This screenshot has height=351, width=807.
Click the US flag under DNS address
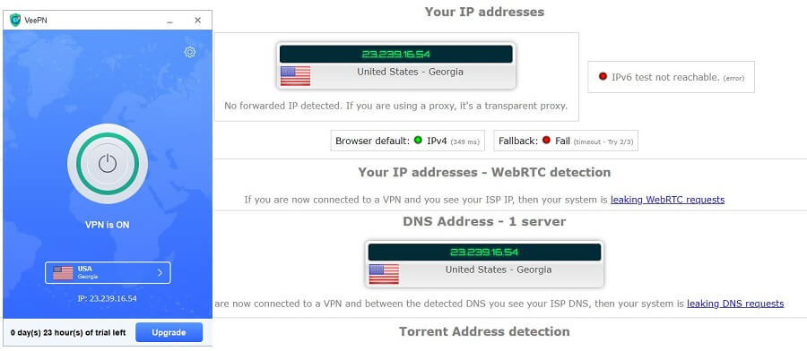[x=384, y=274]
